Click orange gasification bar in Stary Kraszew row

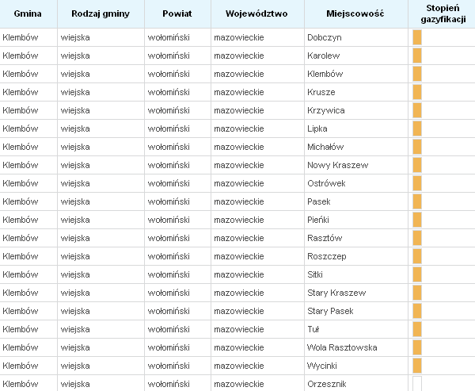coord(417,293)
